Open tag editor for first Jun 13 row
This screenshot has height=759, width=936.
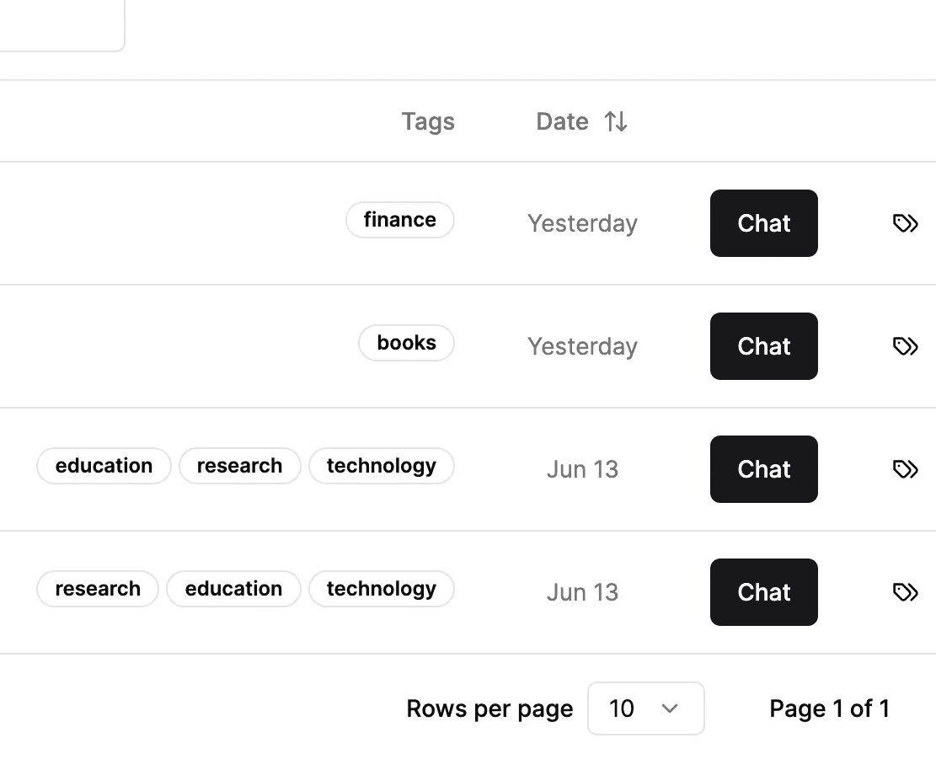[x=905, y=469]
